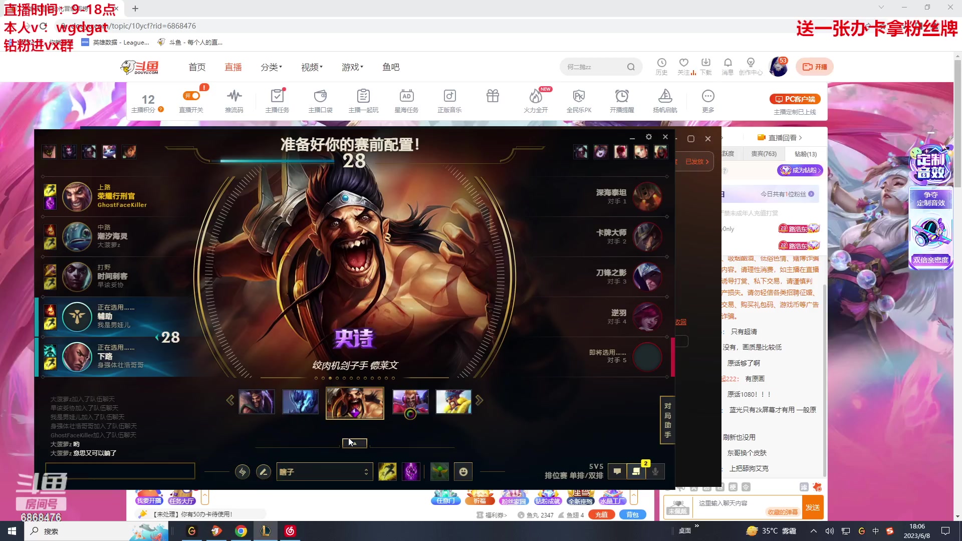The width and height of the screenshot is (962, 541).
Task: Toggle the chat bubble button near 5V5
Action: [617, 471]
